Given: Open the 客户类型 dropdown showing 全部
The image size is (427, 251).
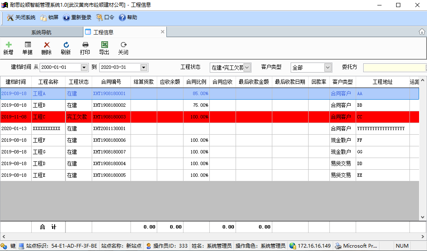Looking at the screenshot, I should click(x=328, y=68).
